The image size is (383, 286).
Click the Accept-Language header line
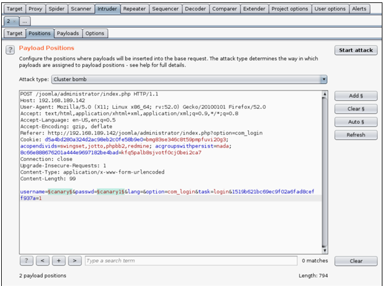68,120
